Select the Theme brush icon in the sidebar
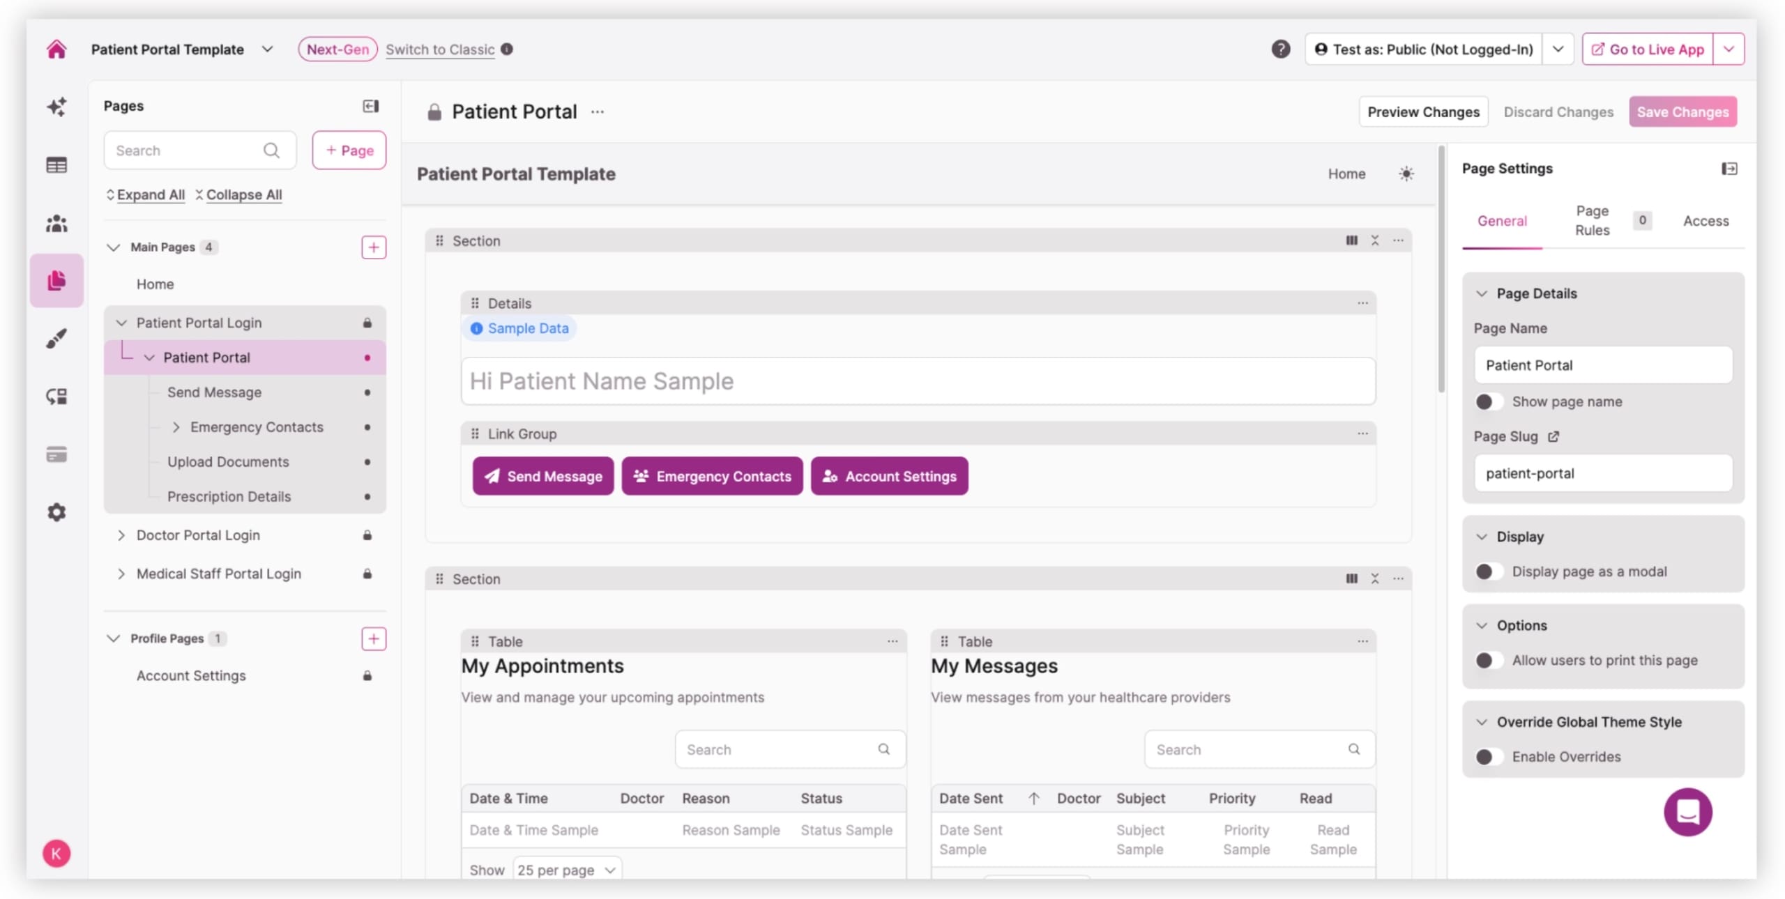The image size is (1785, 899). (56, 338)
